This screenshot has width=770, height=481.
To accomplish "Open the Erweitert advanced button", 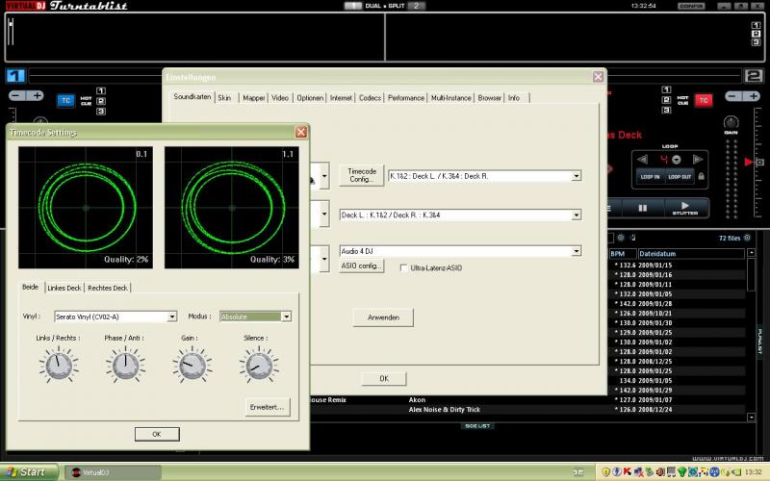I will pos(268,407).
